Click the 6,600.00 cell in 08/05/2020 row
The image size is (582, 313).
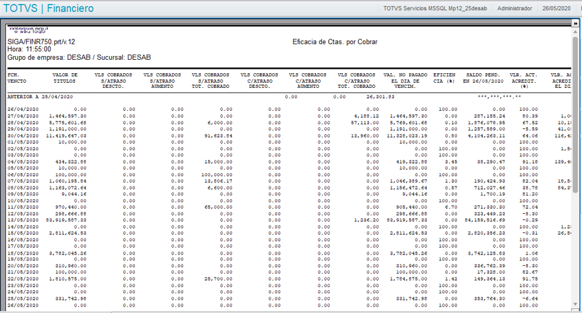tap(220, 188)
